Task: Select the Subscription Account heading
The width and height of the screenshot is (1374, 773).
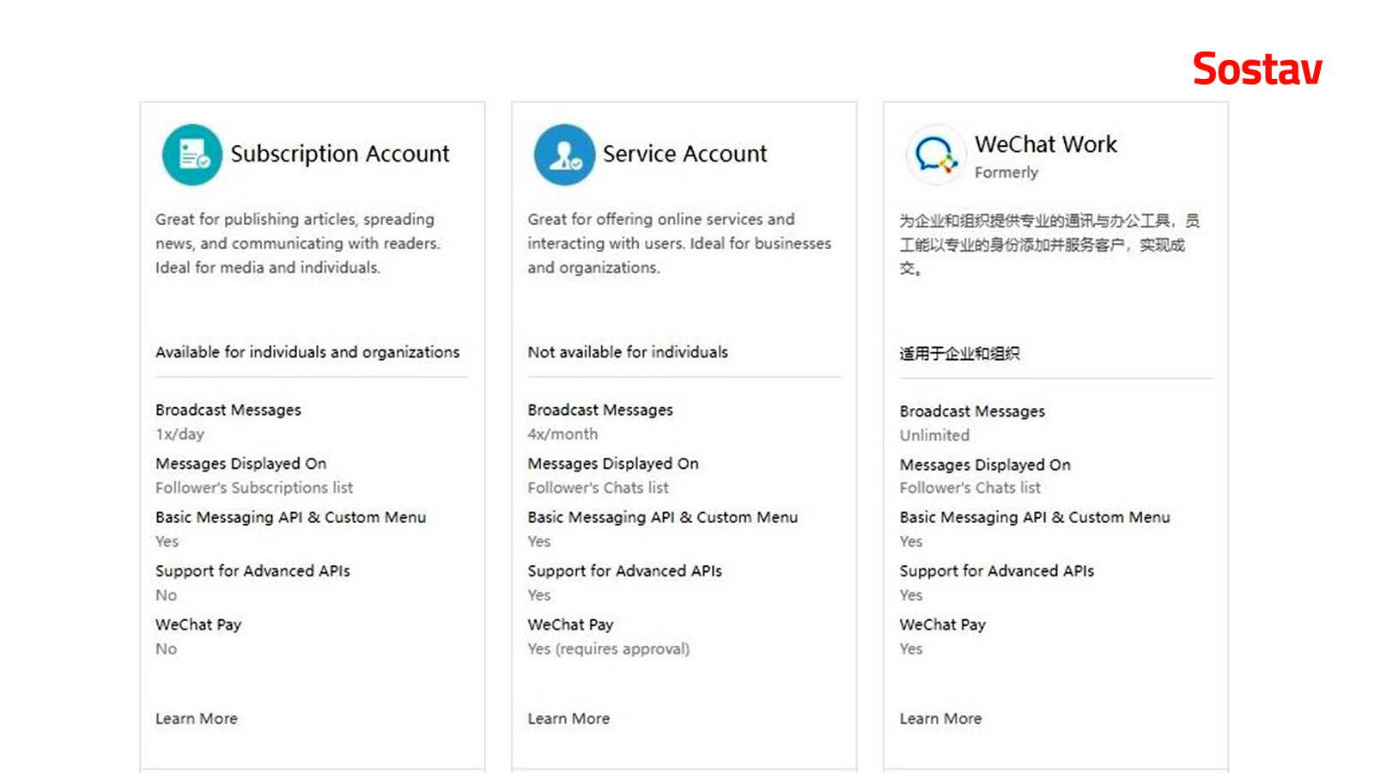Action: (339, 154)
